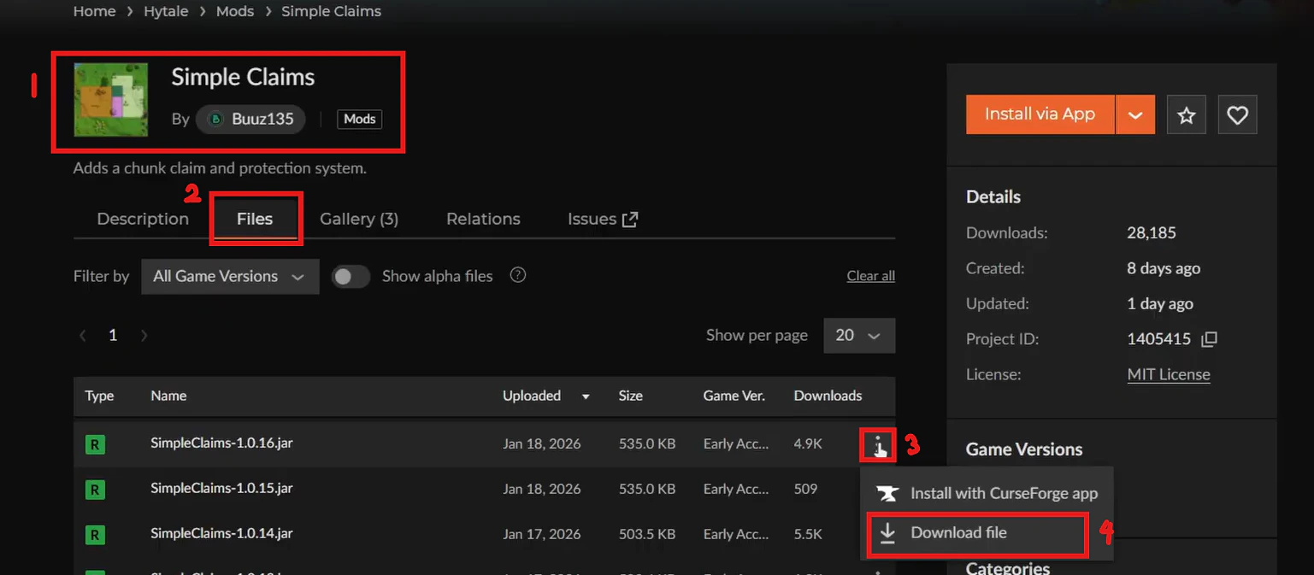Click release type badge of SimpleClaims-1.0.14.jar
Viewport: 1314px width, 575px height.
(95, 535)
